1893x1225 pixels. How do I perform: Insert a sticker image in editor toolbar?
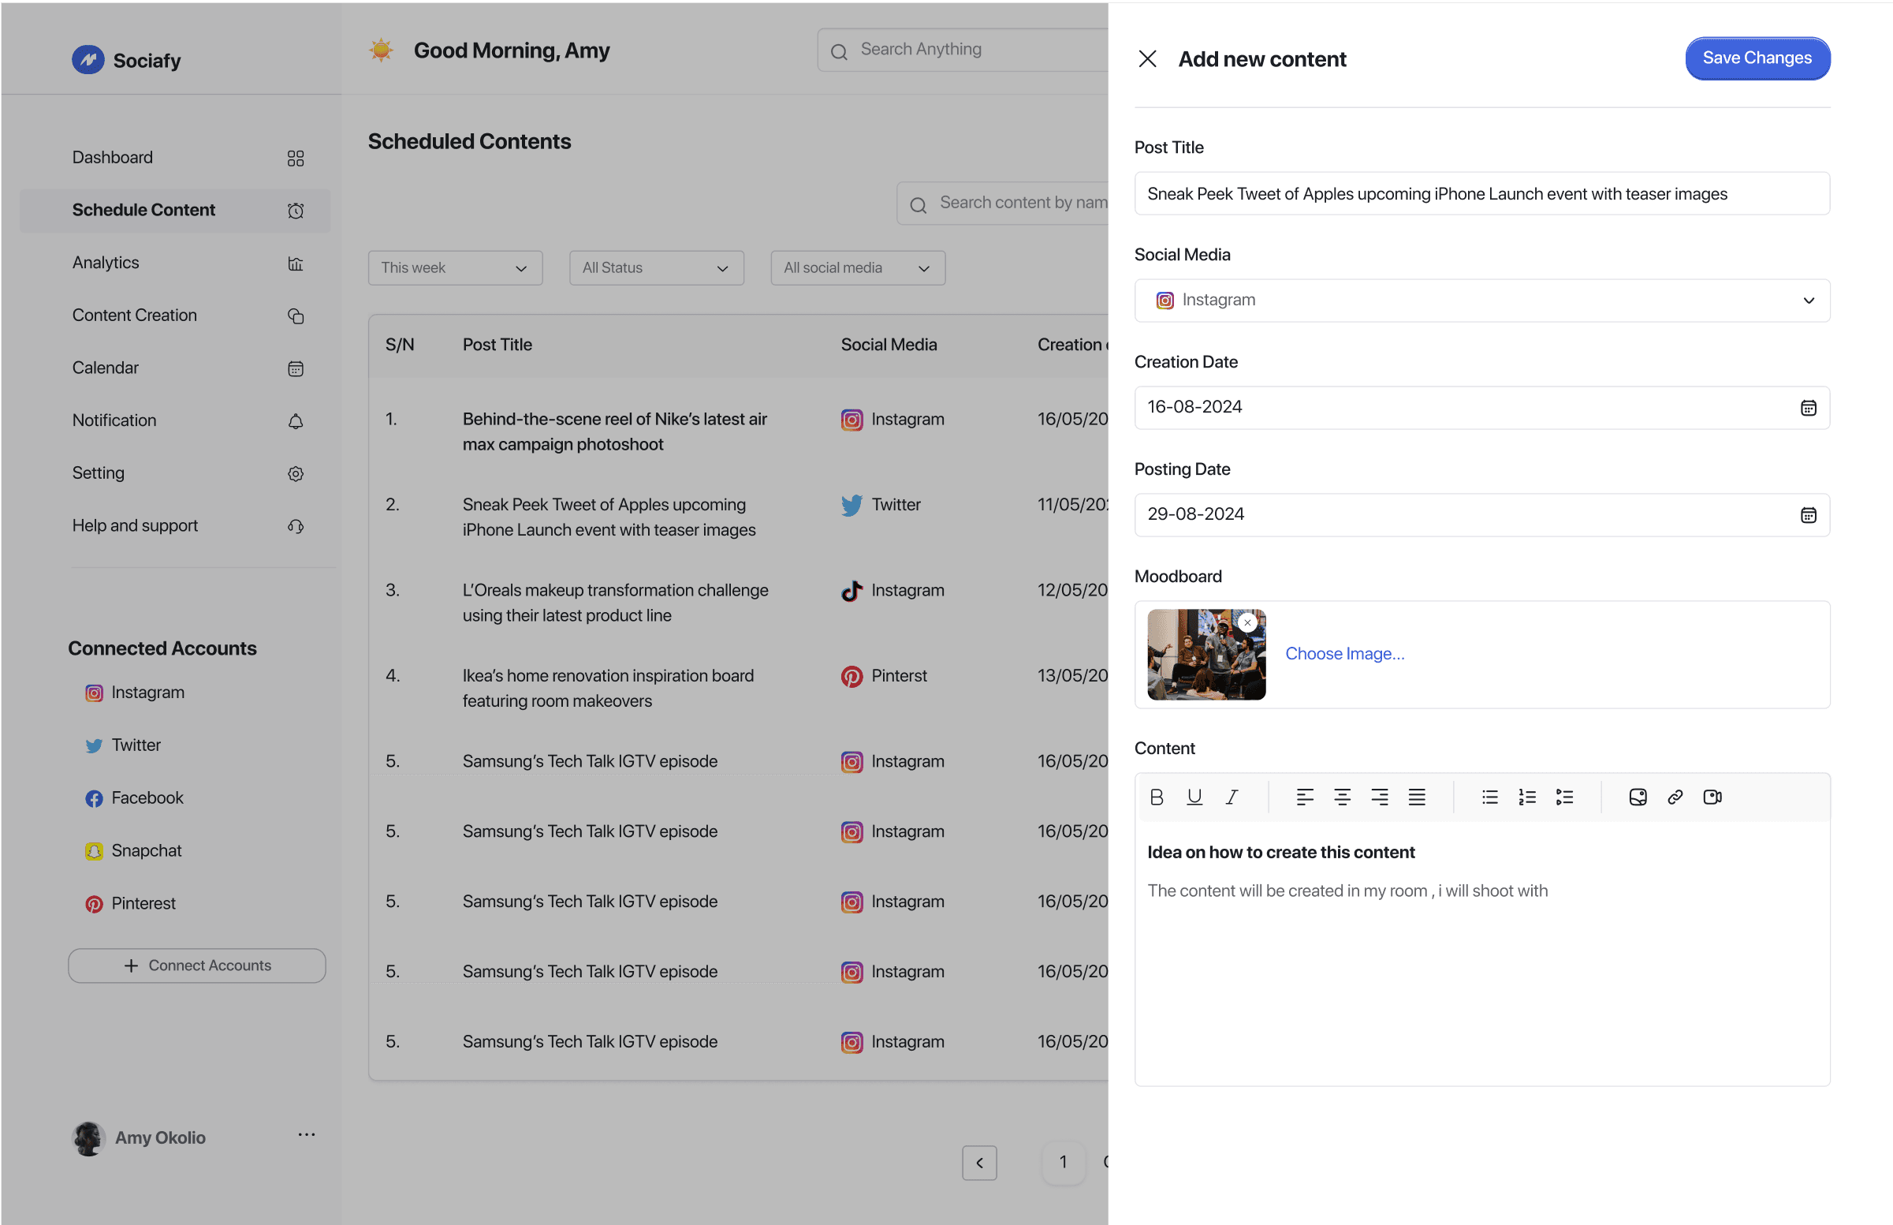(1638, 797)
